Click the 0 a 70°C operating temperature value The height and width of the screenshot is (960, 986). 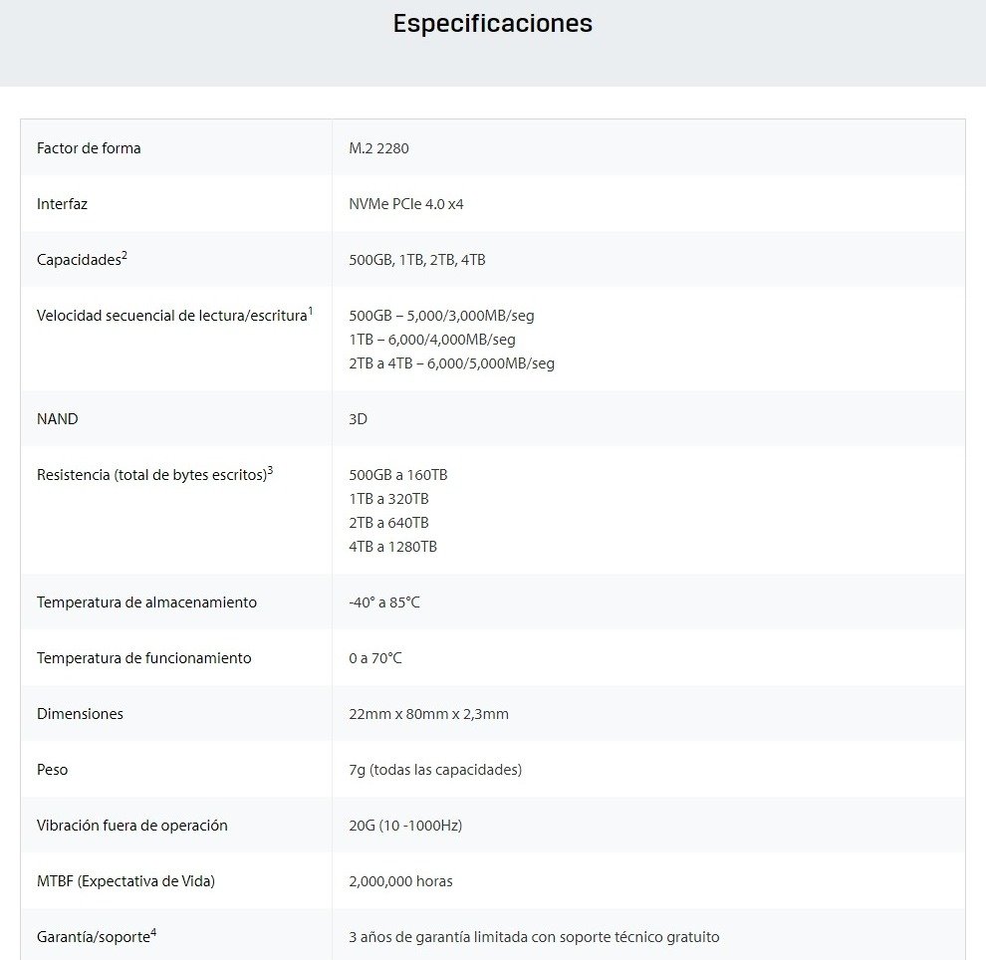coord(375,658)
